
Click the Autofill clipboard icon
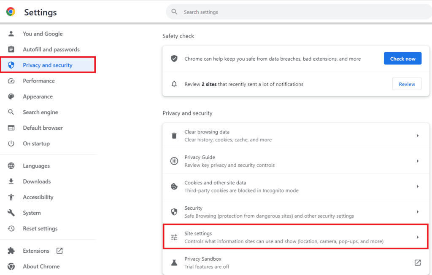pyautogui.click(x=11, y=50)
